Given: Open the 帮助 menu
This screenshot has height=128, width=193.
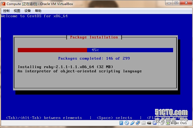Looking at the screenshot, I should click(38, 11).
